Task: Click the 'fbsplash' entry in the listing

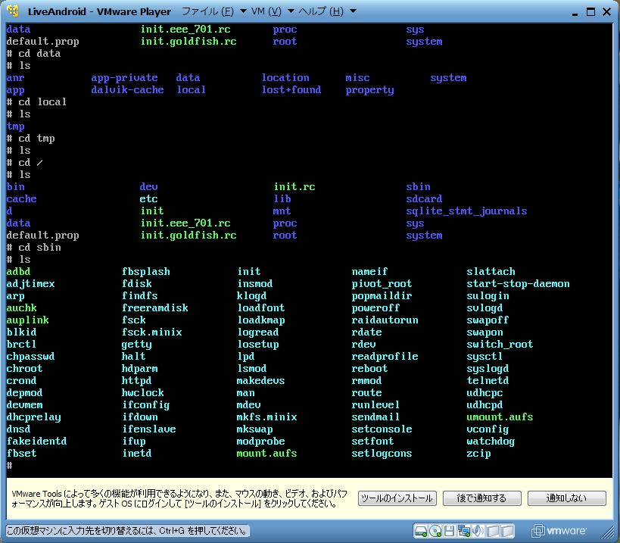Action: (146, 272)
